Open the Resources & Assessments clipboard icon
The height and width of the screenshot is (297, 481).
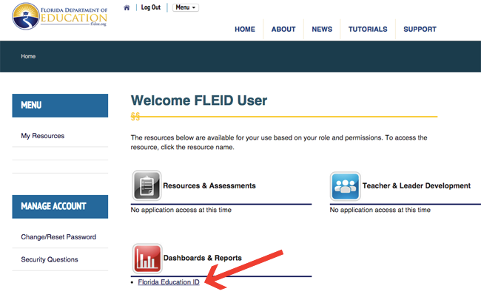147,185
